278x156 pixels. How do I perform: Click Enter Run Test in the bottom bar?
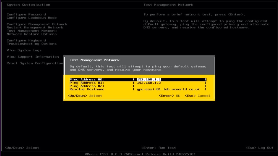[159, 148]
